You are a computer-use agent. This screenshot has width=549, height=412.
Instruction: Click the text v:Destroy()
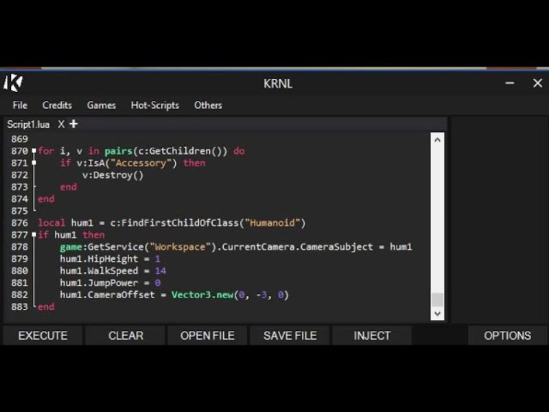point(113,175)
